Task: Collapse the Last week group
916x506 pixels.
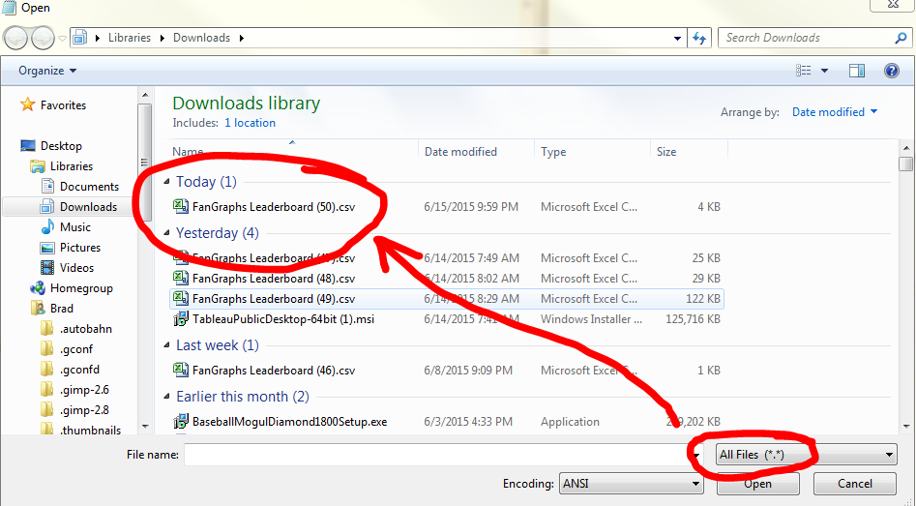Action: click(x=167, y=345)
